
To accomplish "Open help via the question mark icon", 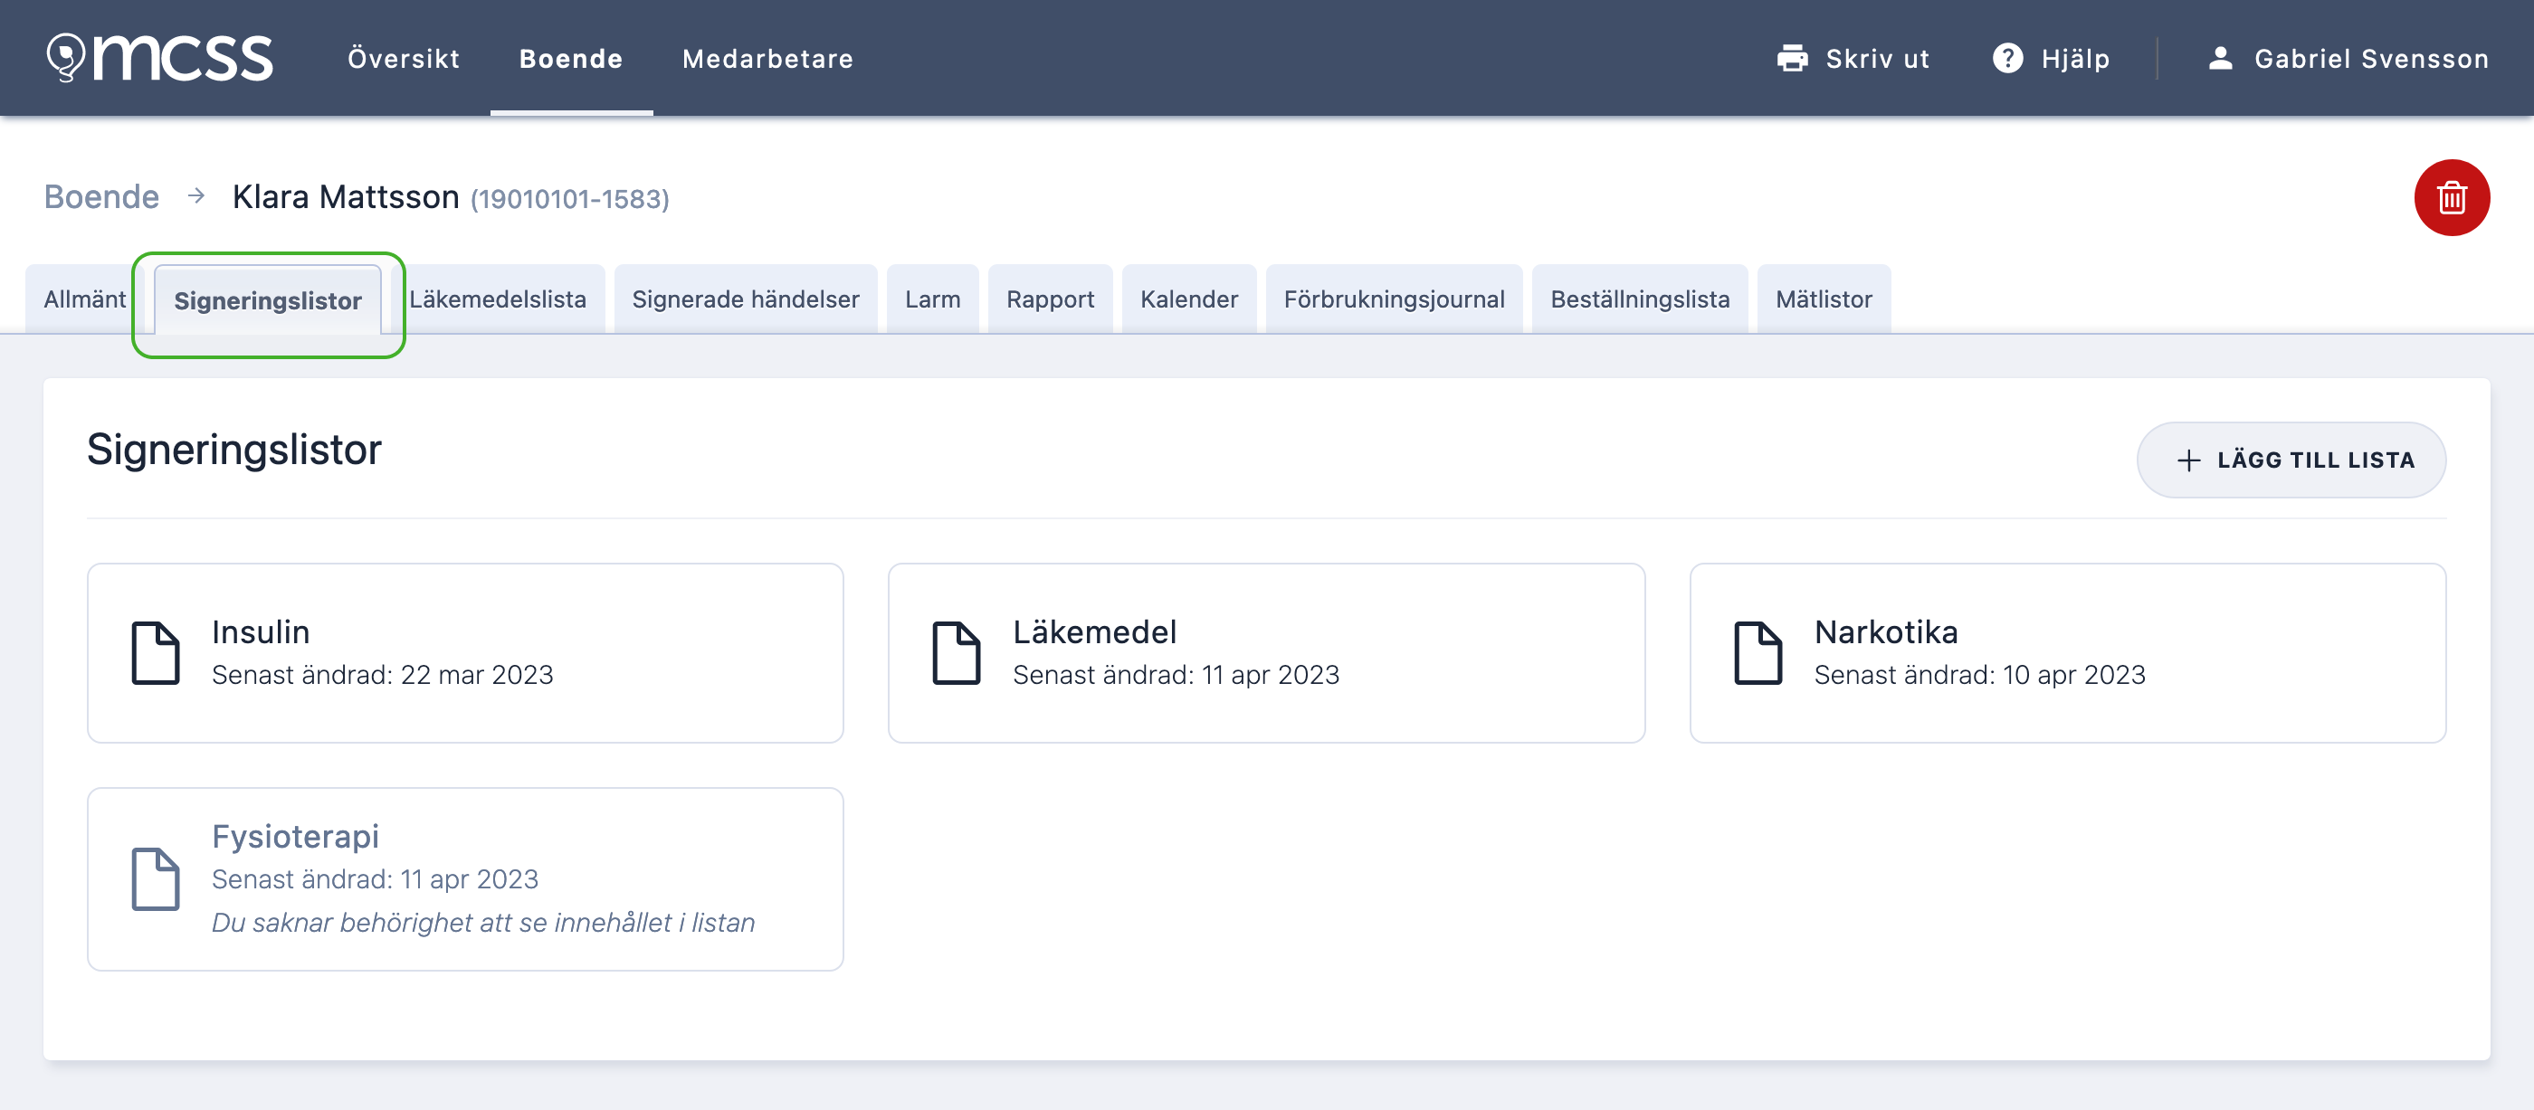I will (x=2009, y=58).
